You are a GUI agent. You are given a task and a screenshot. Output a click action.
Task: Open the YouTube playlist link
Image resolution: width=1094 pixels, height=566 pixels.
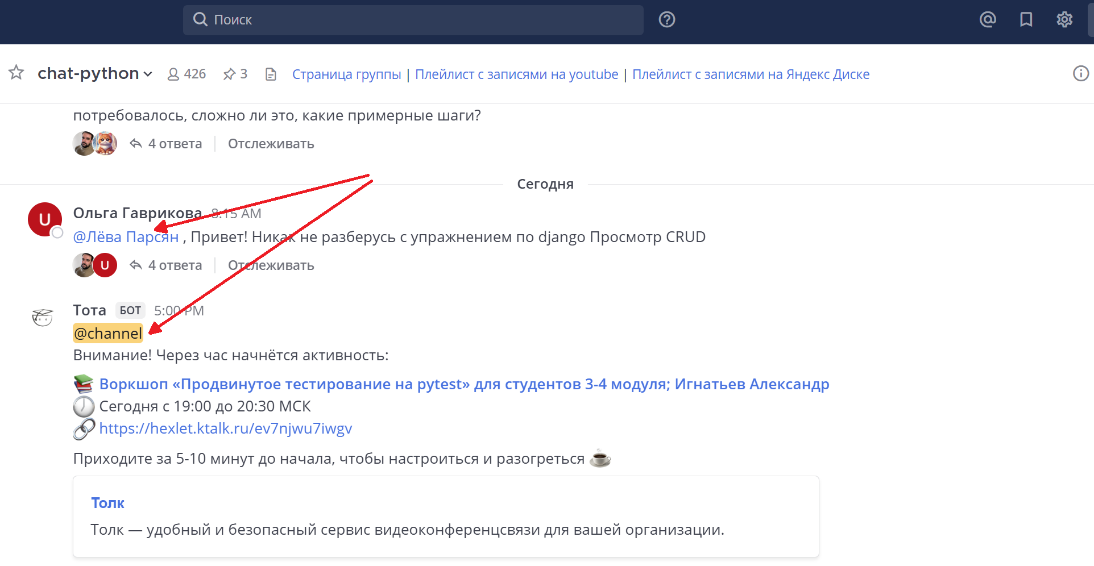click(516, 74)
